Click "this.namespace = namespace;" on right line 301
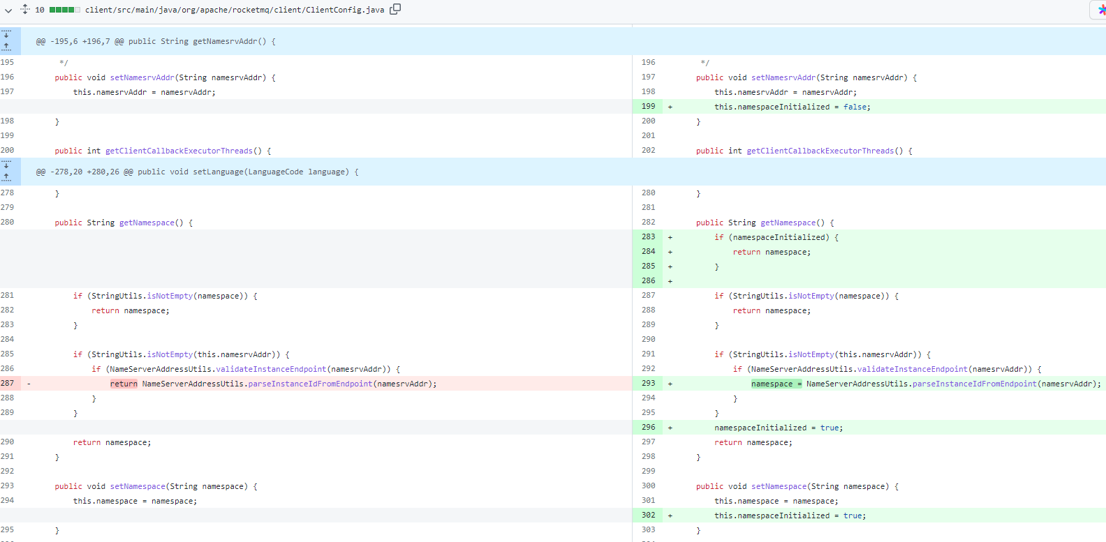 click(x=776, y=502)
